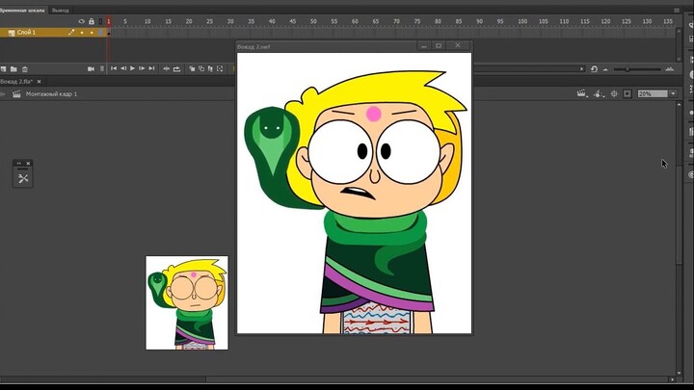Click the scene clapperboard icon beside Монтажный кадр 1
The width and height of the screenshot is (694, 390).
(16, 93)
